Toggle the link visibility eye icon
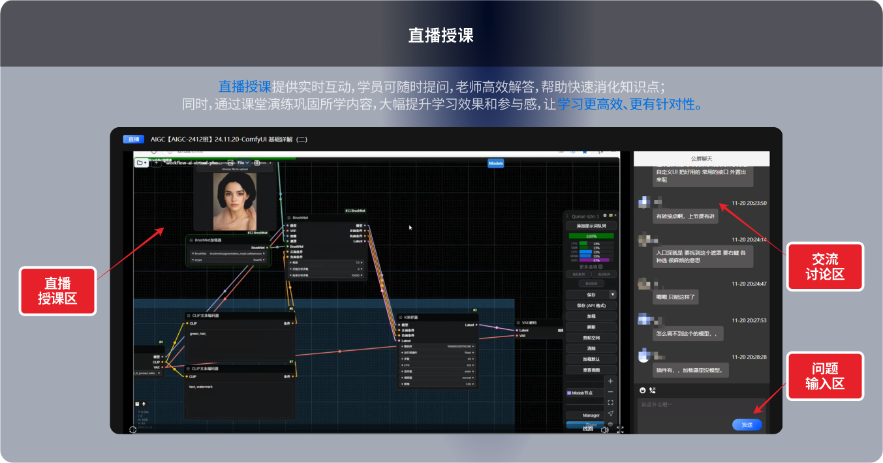Screen dimensions: 883x463 (x=610, y=424)
